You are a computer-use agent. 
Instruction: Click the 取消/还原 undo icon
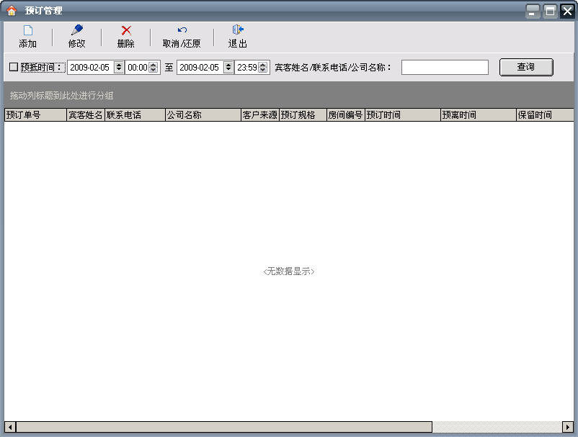pyautogui.click(x=182, y=30)
